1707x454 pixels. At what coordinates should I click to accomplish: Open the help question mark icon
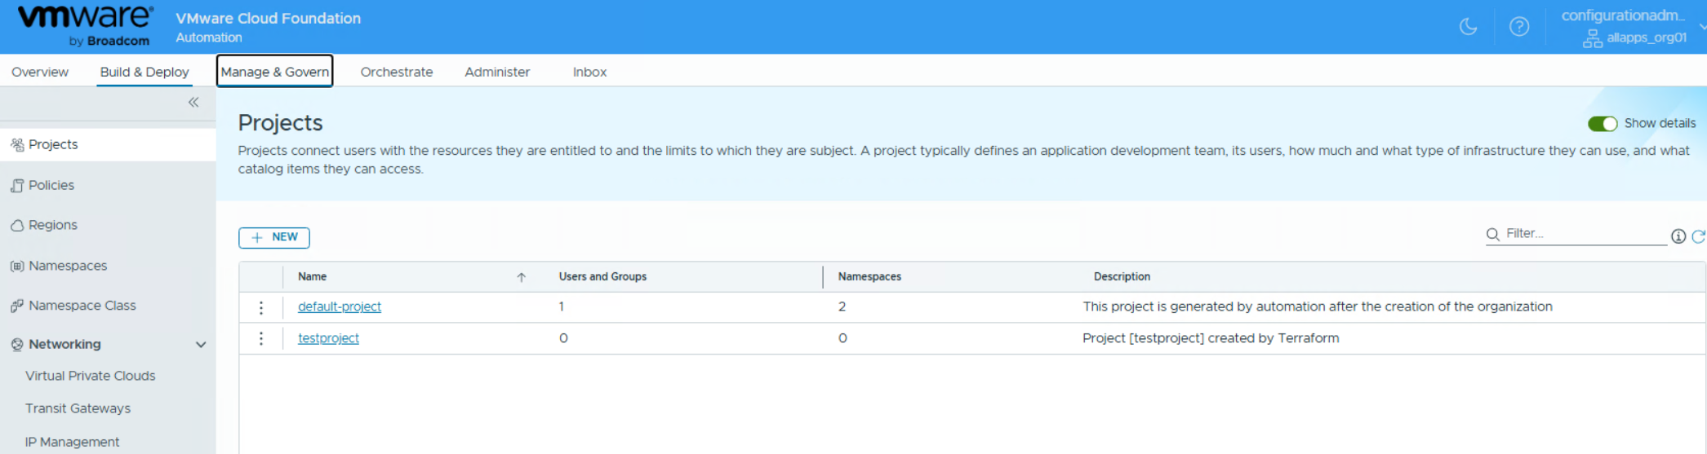(x=1518, y=27)
